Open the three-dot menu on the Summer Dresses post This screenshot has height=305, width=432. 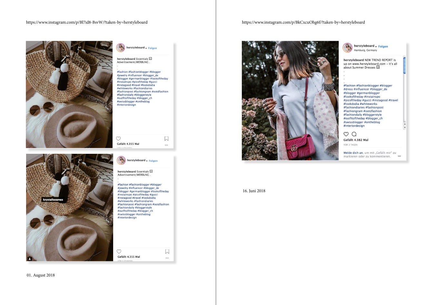tap(399, 156)
